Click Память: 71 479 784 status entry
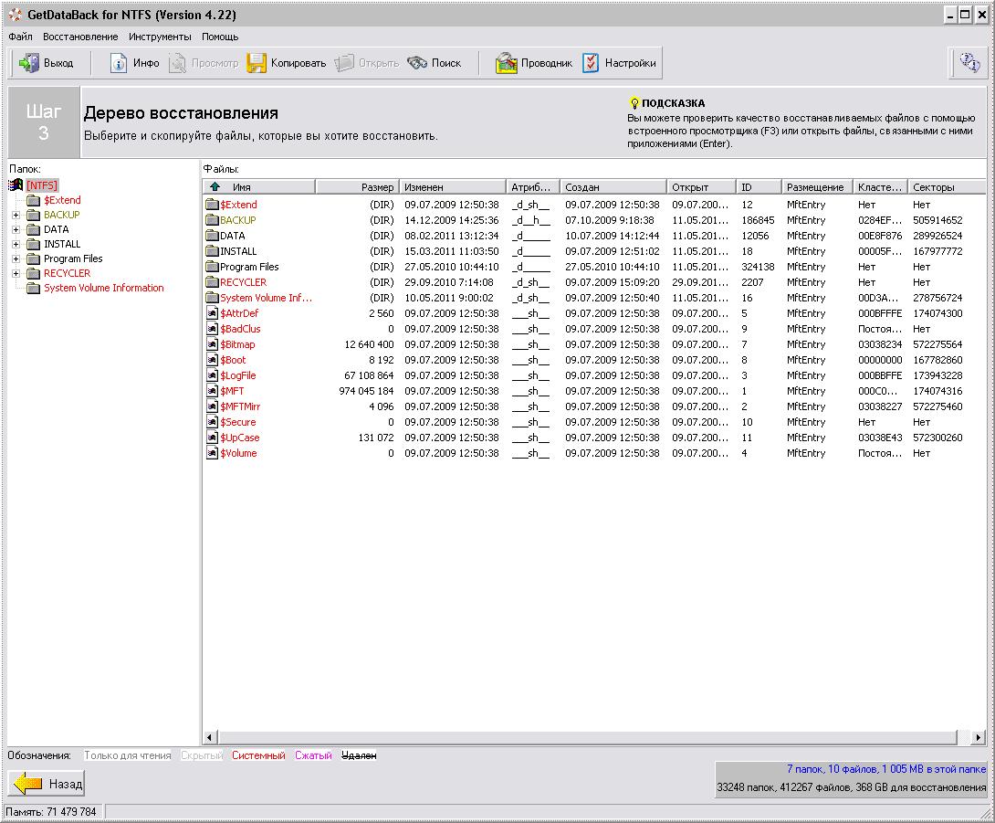995x823 pixels. (51, 811)
